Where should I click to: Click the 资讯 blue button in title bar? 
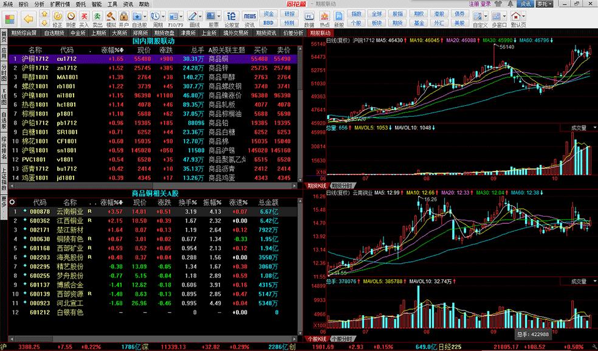tap(525, 4)
